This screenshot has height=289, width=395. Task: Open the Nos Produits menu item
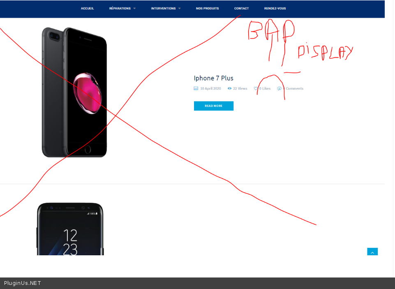click(207, 9)
